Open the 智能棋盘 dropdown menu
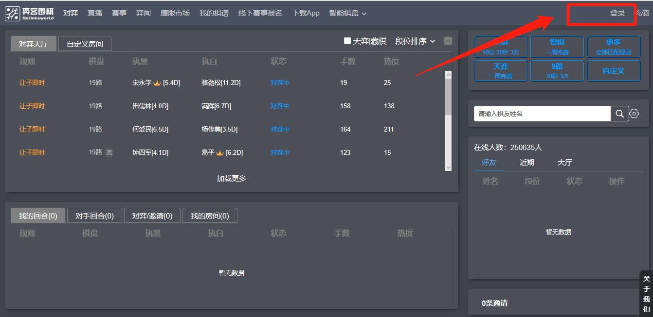653x317 pixels. [347, 13]
